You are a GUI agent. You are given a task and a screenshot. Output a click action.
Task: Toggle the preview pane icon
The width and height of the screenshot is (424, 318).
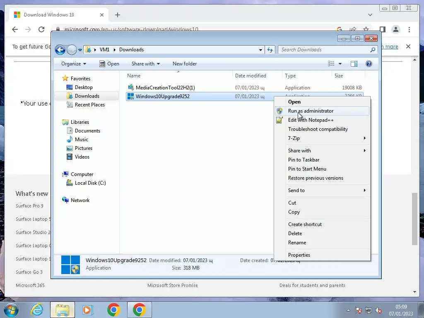coord(354,64)
